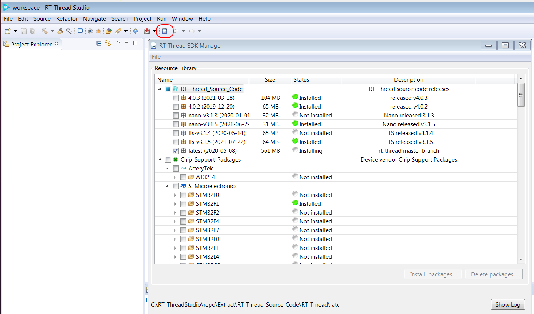The image size is (534, 314).
Task: Click the Chip_Support_Packages chip icon
Action: click(175, 160)
